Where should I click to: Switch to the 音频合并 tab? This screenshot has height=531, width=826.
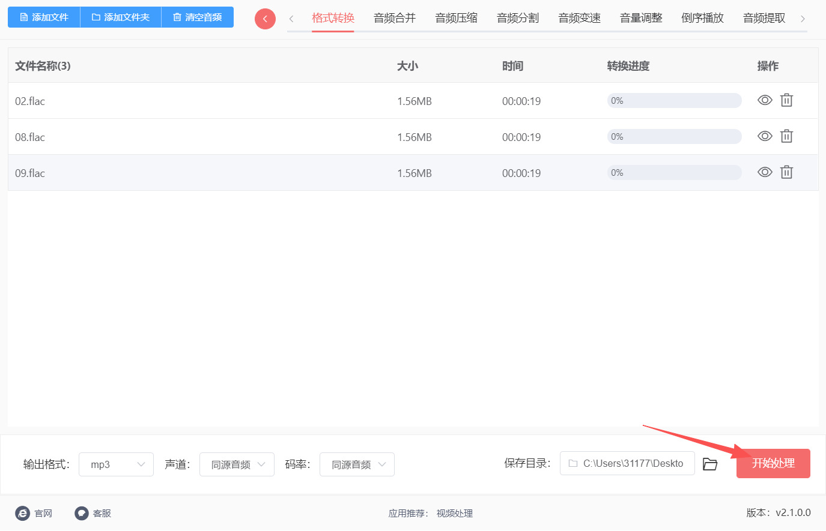[x=395, y=18]
